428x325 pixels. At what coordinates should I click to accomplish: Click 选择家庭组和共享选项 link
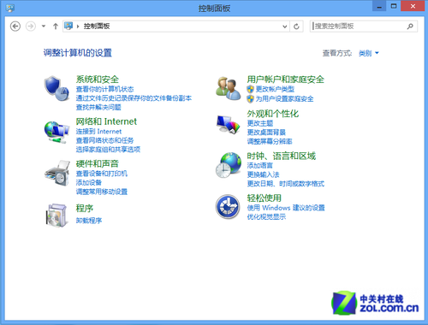[108, 150]
